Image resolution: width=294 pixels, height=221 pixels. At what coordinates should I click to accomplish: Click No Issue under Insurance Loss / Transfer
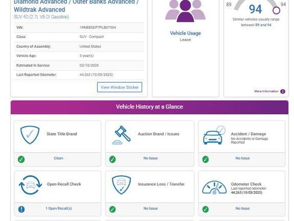(x=151, y=208)
